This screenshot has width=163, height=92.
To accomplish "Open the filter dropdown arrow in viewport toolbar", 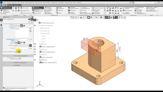I will click(117, 17).
